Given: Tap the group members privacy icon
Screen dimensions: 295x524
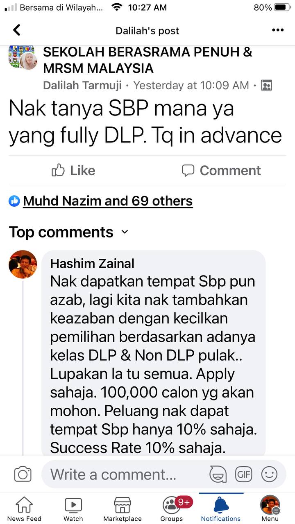Looking at the screenshot, I should point(266,85).
